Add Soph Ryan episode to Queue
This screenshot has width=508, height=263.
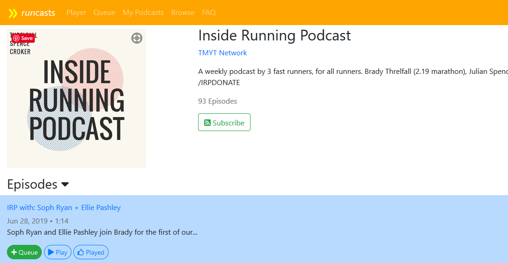point(24,252)
